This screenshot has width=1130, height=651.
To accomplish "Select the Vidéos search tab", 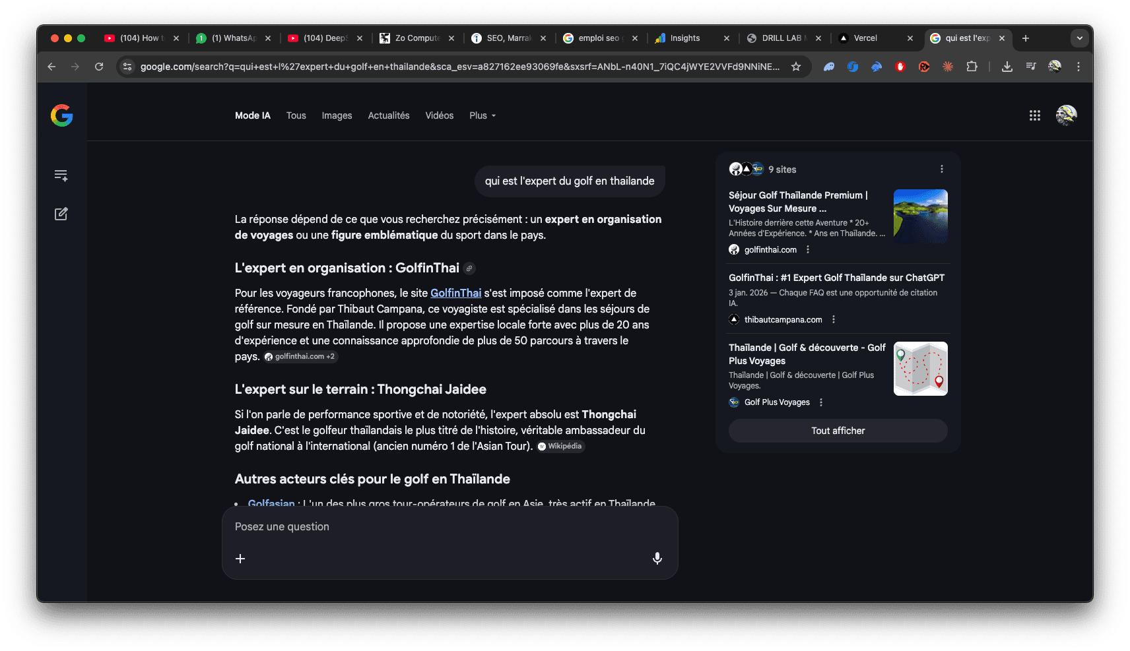I will (440, 115).
